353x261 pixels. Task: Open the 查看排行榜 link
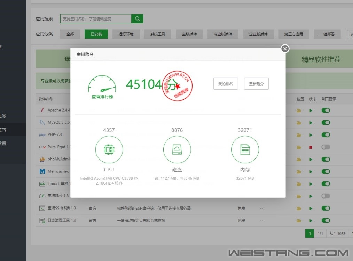coord(102,97)
